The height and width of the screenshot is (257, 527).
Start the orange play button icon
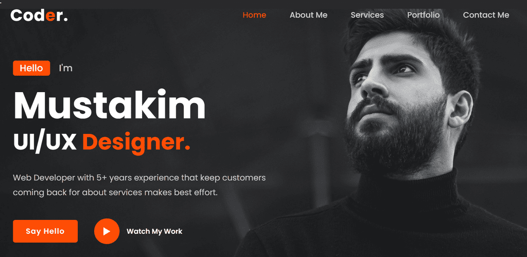(107, 231)
